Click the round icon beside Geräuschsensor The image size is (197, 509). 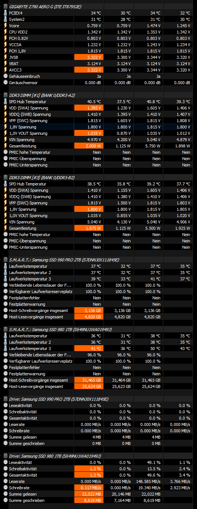click(5, 83)
